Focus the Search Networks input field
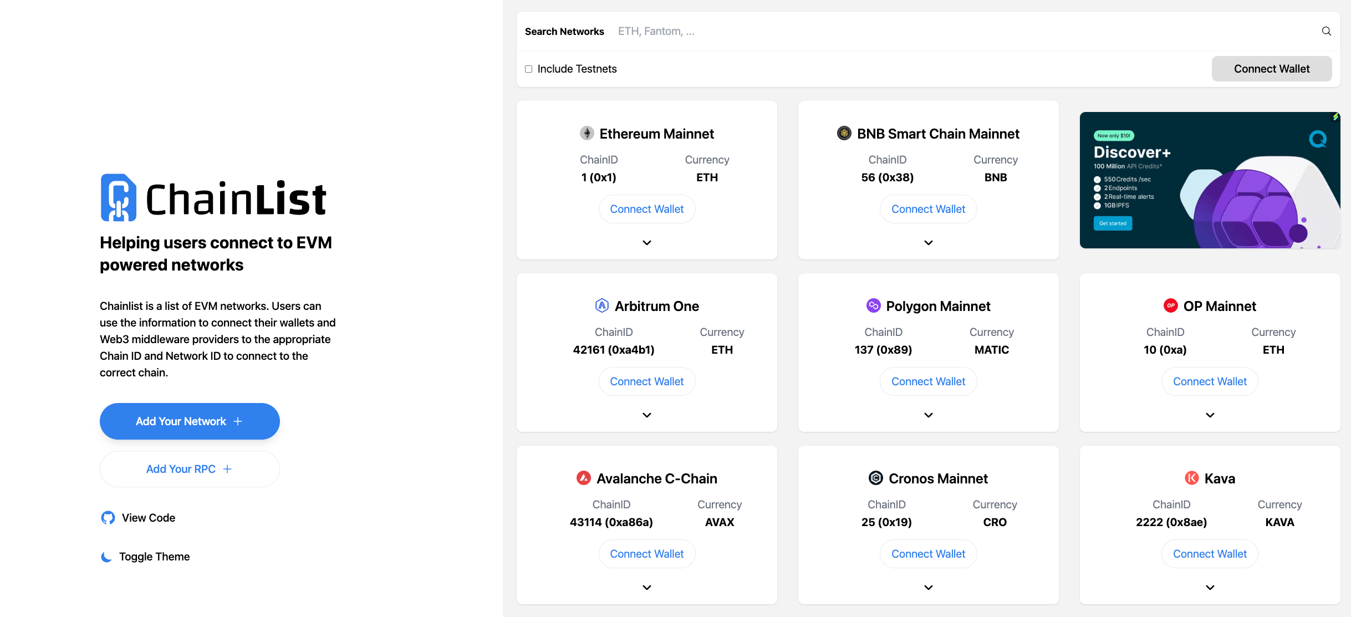 [965, 32]
